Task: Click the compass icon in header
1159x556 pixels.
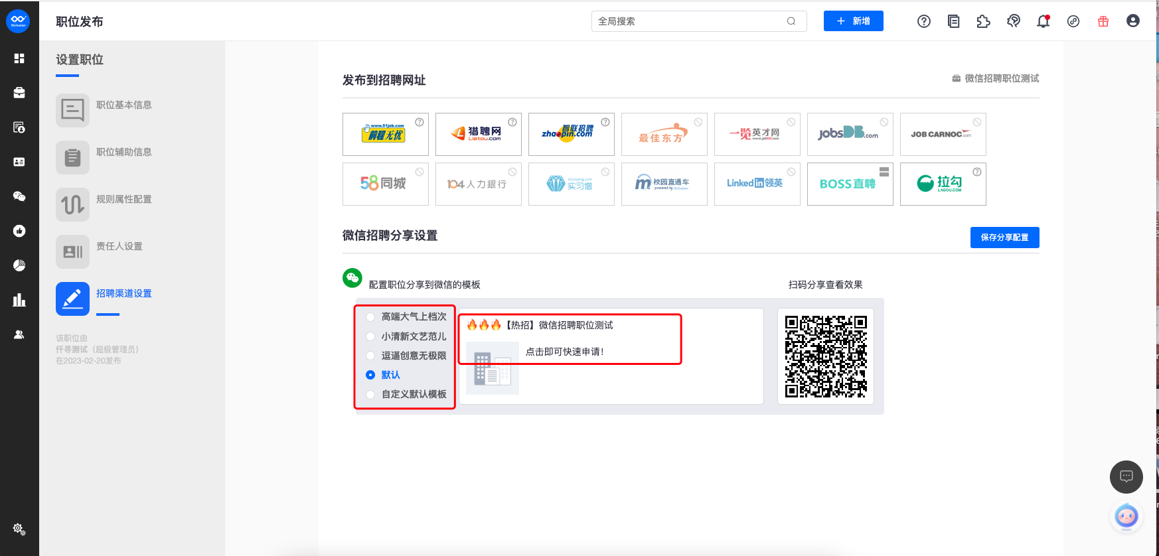Action: point(1073,21)
